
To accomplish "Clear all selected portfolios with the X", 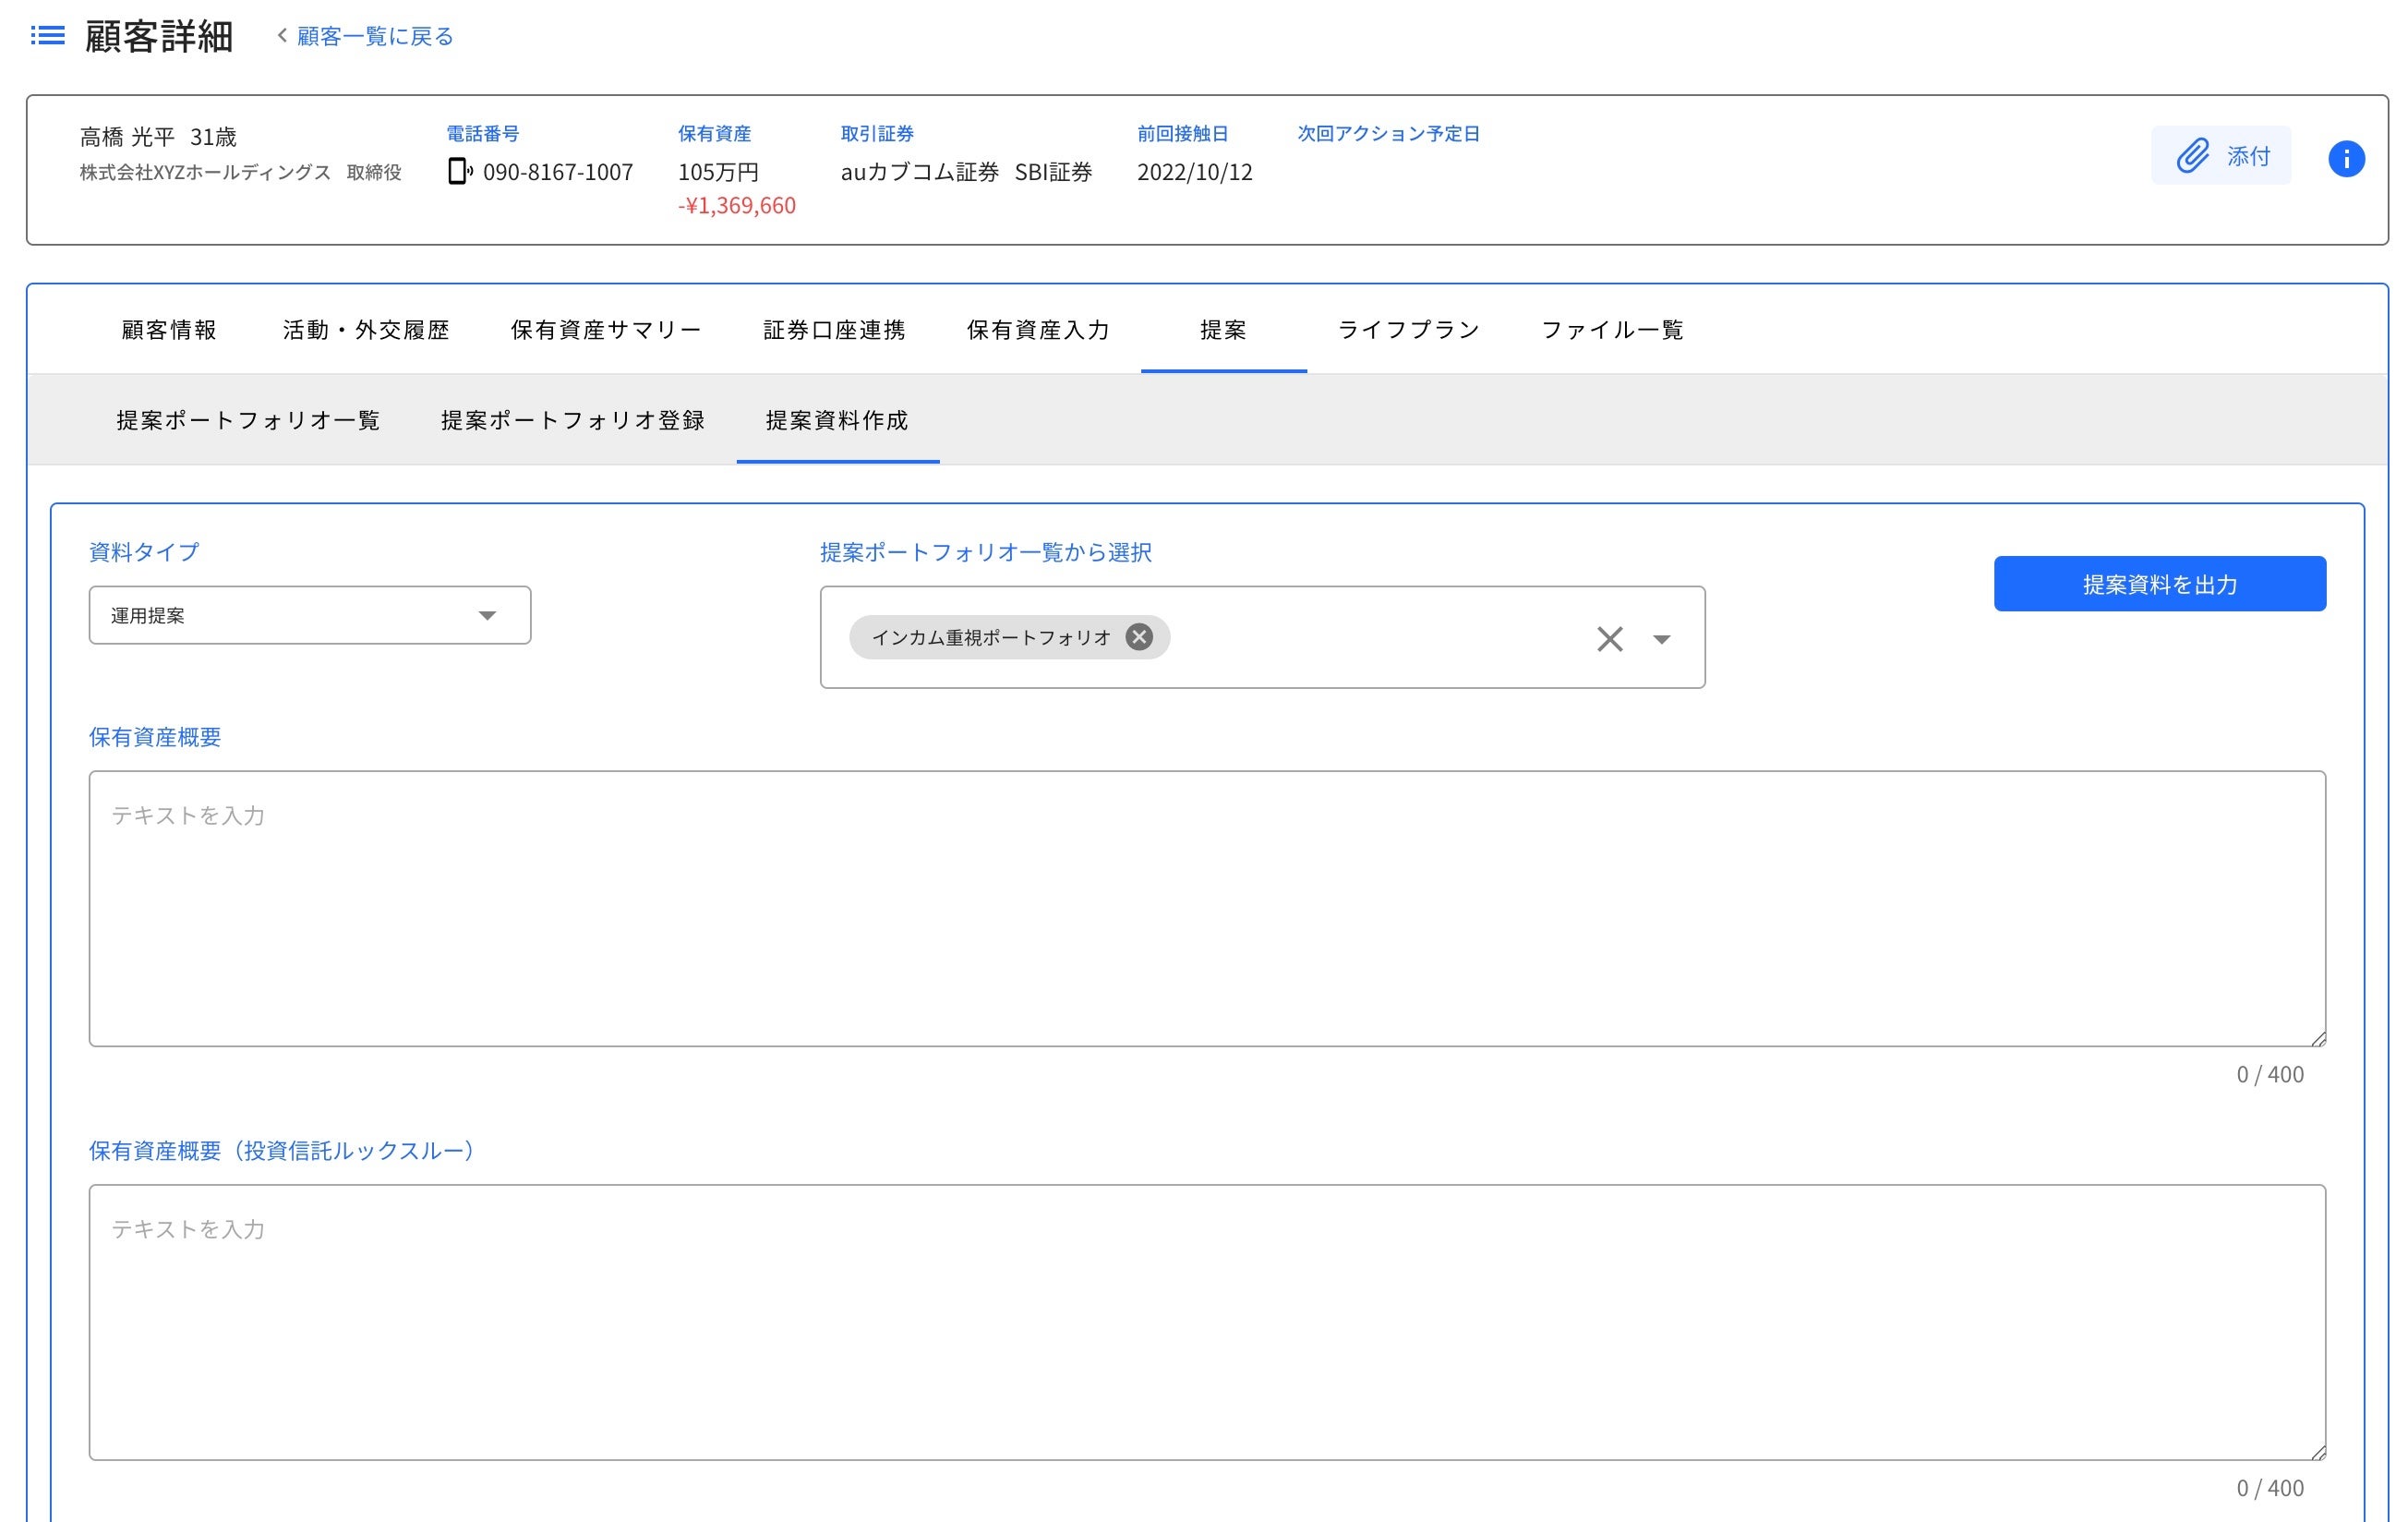I will click(1608, 638).
